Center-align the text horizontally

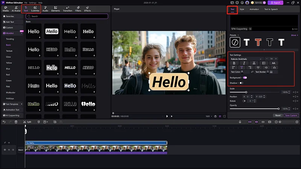[242, 68]
